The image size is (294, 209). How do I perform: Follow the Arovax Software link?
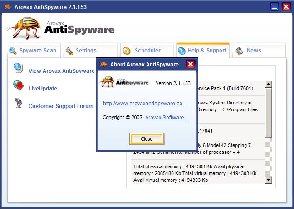click(165, 118)
